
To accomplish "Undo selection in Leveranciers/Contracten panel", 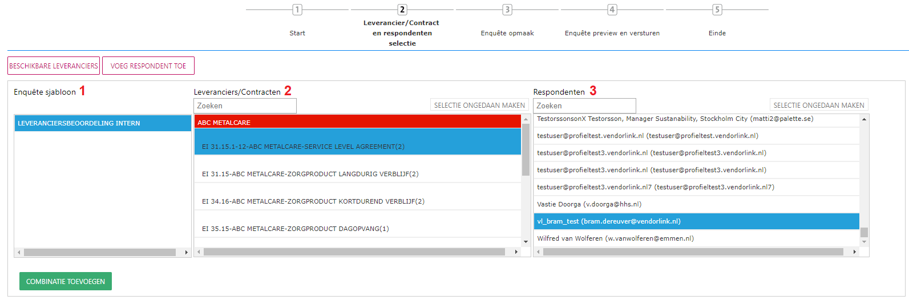I will coord(479,106).
